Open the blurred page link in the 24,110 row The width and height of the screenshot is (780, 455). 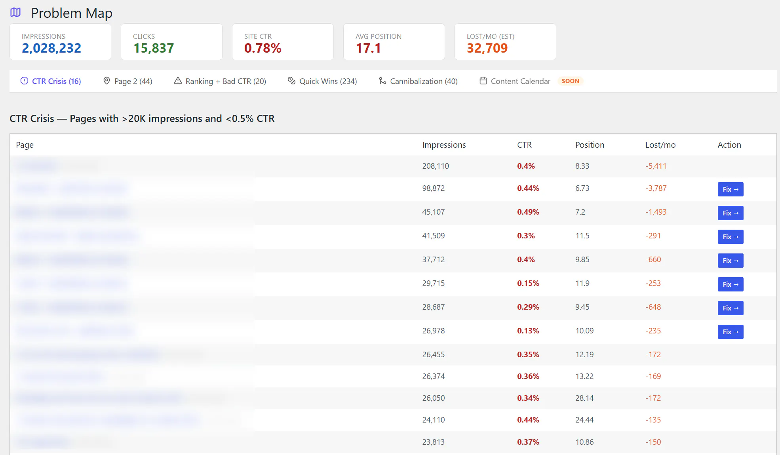(x=108, y=420)
